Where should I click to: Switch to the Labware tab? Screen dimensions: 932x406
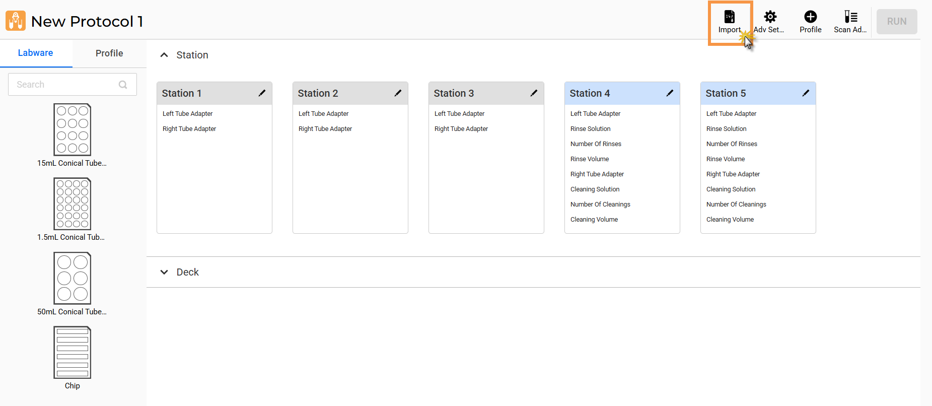pos(35,53)
